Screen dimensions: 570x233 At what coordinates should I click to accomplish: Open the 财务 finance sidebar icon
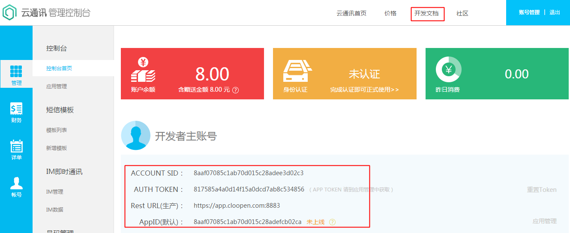click(x=16, y=109)
